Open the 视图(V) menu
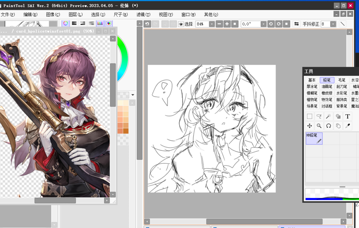Viewport: 359px width, 228px height. tap(166, 14)
